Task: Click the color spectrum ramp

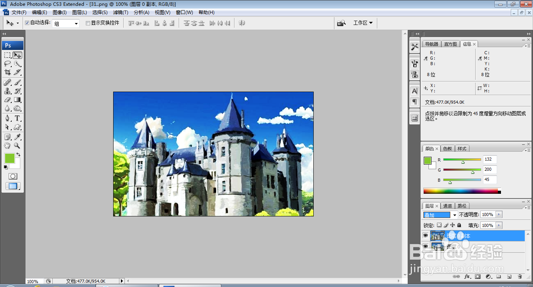Action: [461, 191]
